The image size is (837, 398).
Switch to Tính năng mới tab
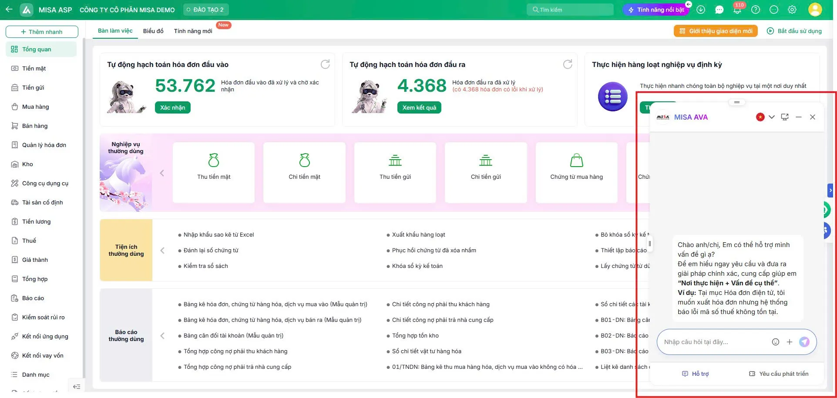(193, 31)
